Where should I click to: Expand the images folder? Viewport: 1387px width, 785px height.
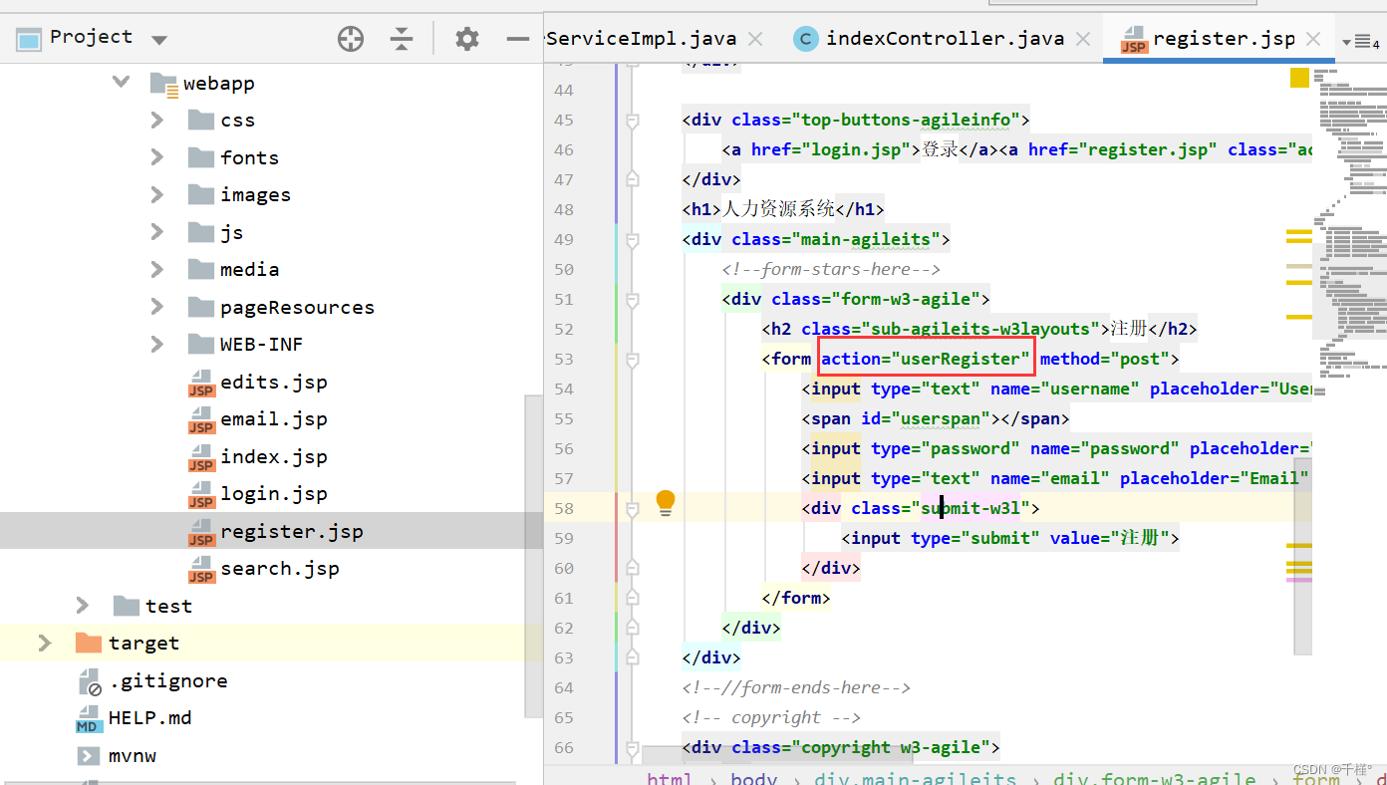[156, 194]
